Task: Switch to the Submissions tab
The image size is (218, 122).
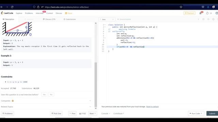Action: tap(69, 19)
